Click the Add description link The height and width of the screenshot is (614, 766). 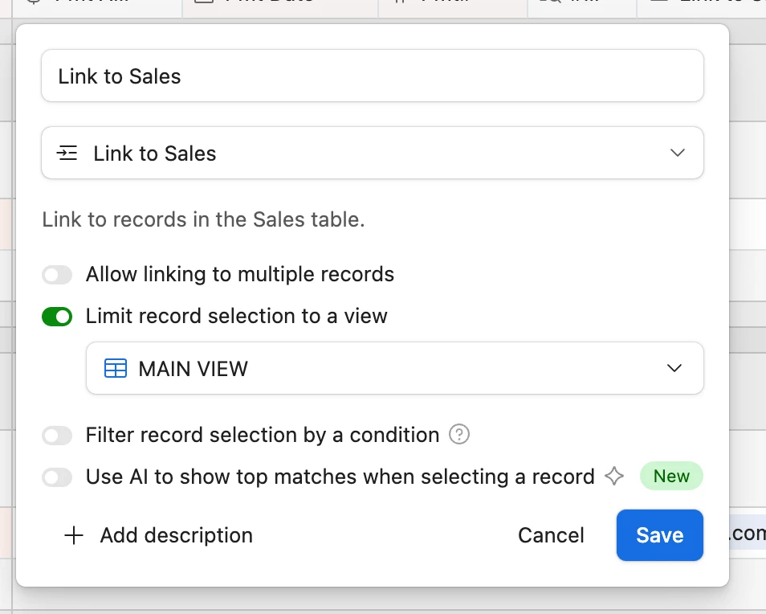click(176, 535)
